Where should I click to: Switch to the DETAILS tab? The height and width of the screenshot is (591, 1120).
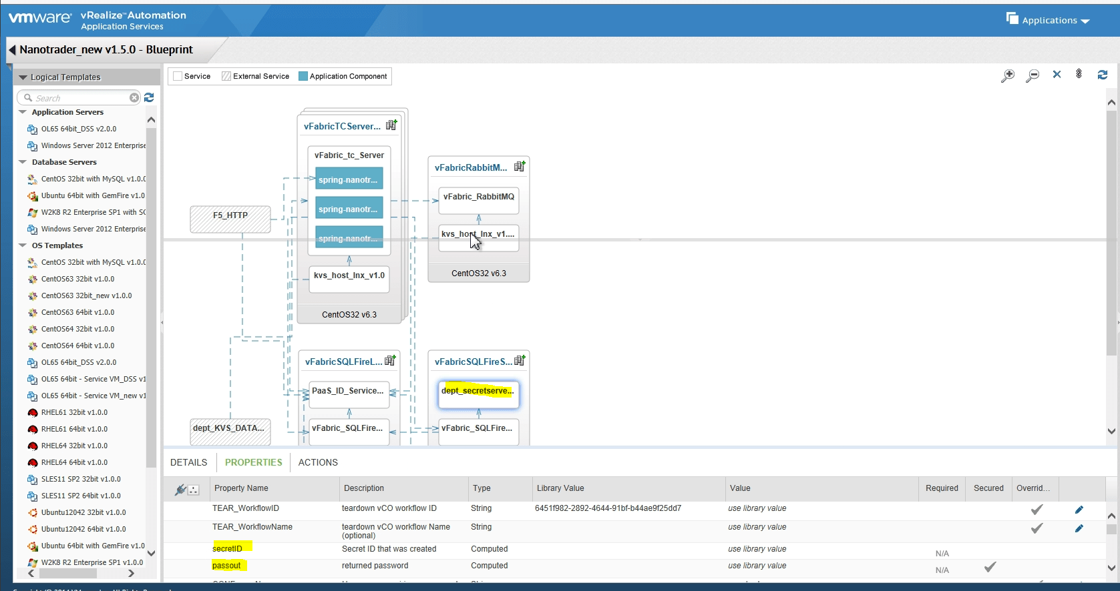click(x=188, y=462)
